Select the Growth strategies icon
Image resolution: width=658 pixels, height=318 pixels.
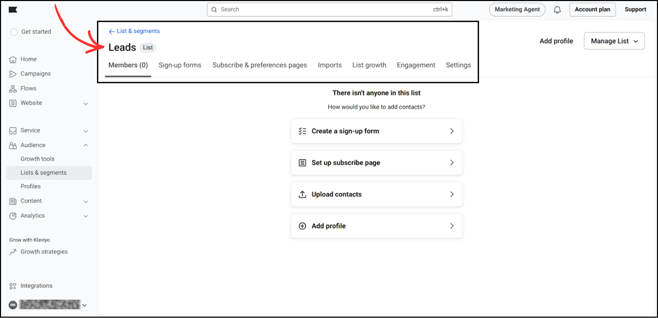13,252
